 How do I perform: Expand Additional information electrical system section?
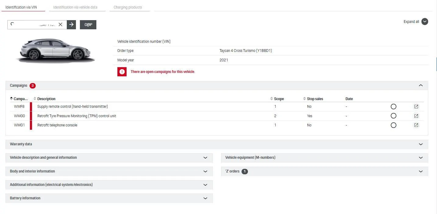coord(109,185)
